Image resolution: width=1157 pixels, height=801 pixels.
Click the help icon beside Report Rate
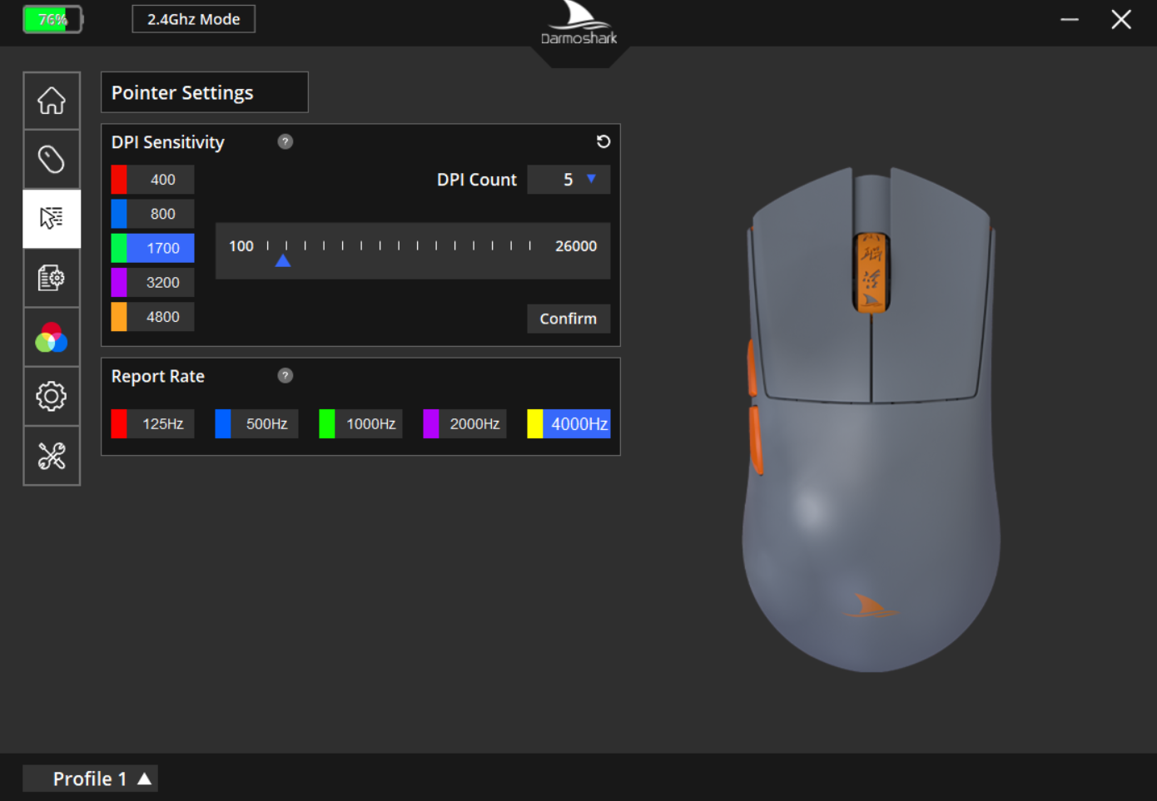[286, 376]
